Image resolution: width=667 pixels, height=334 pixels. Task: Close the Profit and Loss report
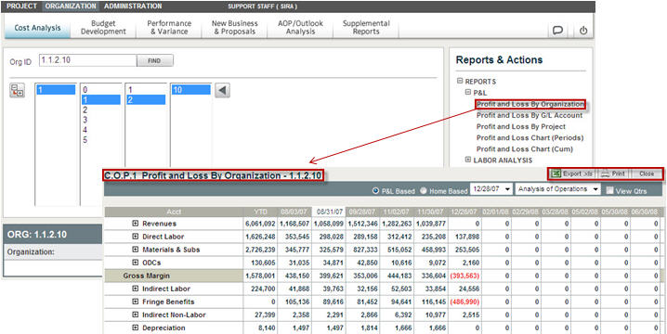click(x=647, y=173)
